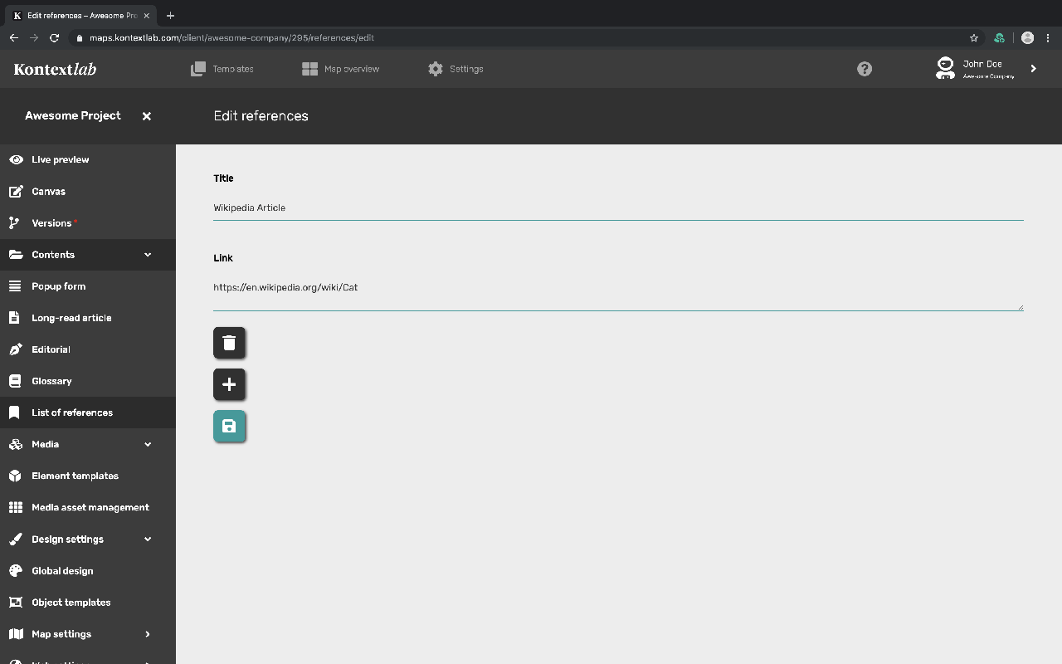Open Media asset management
The width and height of the screenshot is (1062, 664).
[90, 507]
